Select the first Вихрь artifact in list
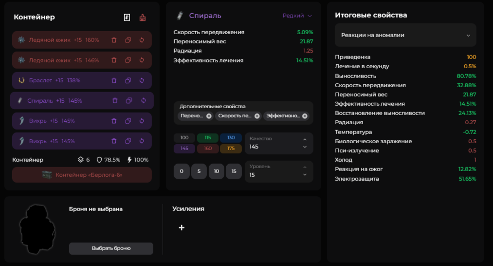Viewport: 493px width, 266px height. 58,121
